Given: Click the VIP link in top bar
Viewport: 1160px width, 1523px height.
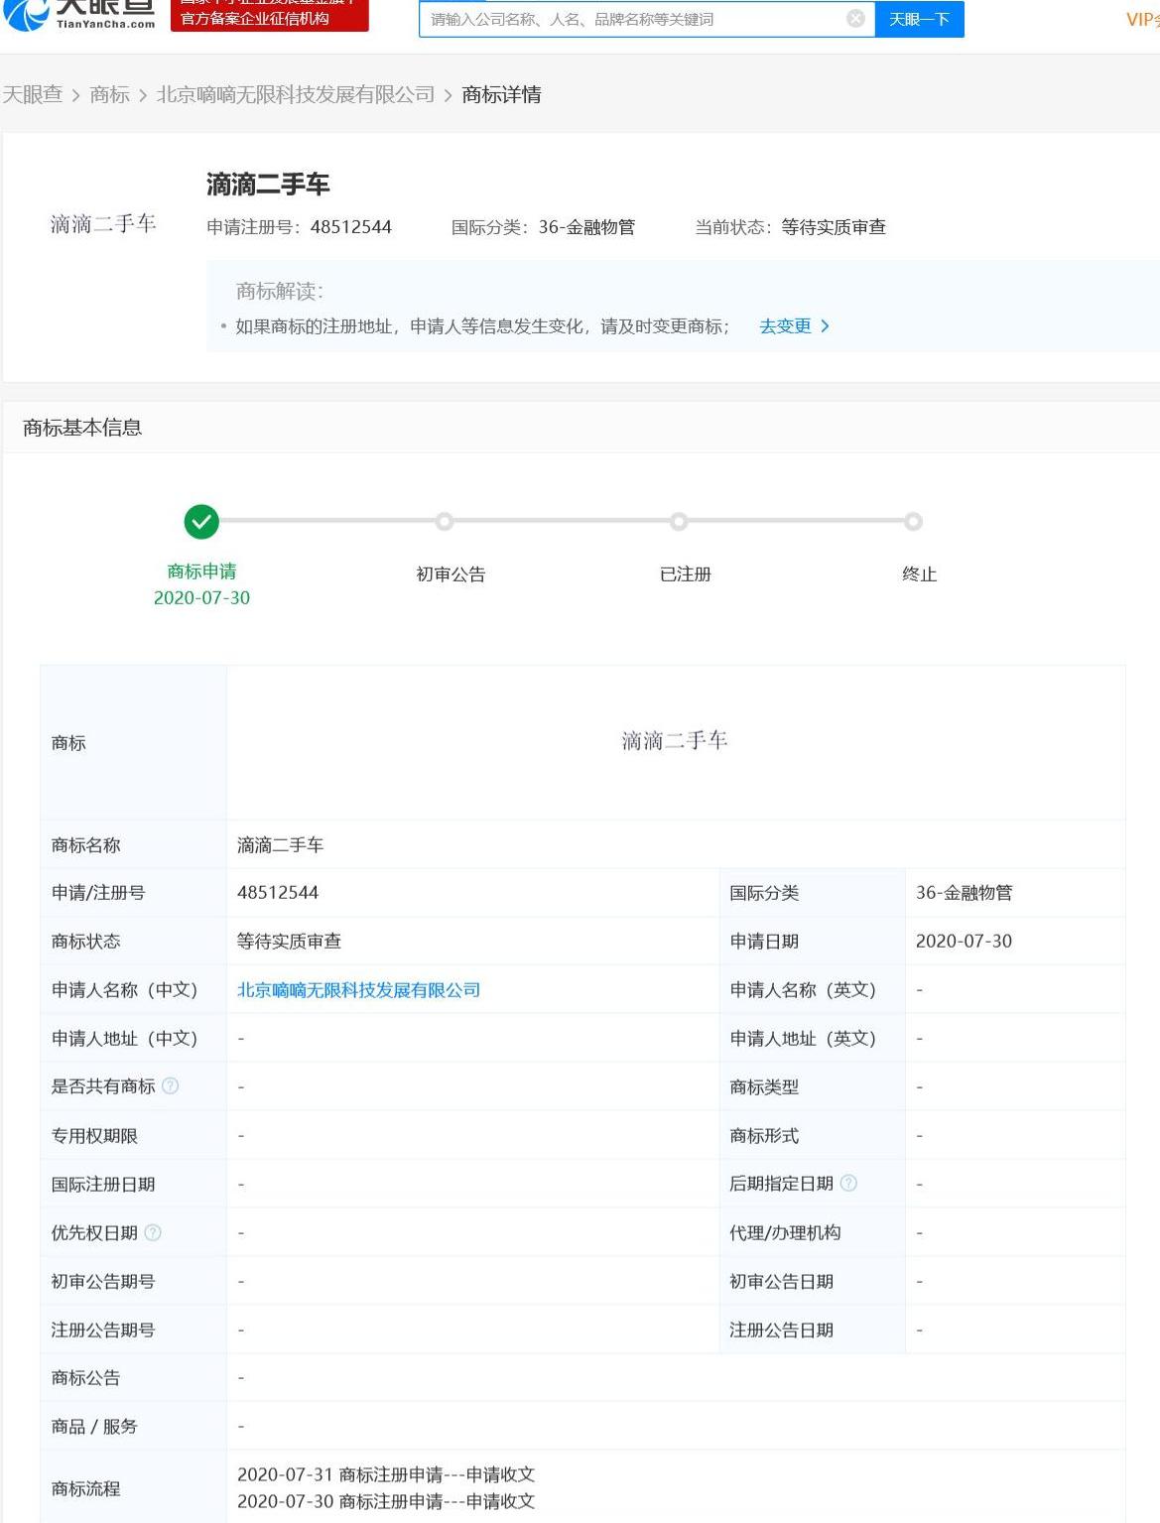Looking at the screenshot, I should (1142, 19).
